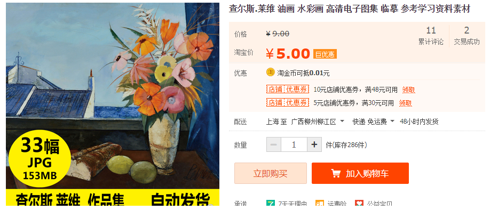
Task: Click the second 店铺优惠券 coupon badge
Action: coord(288,102)
